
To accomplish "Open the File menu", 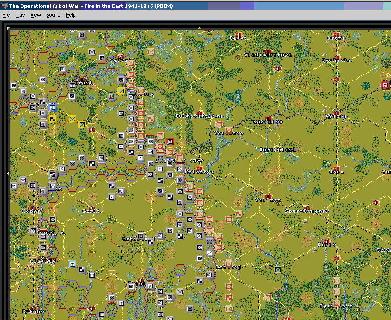I will click(6, 15).
